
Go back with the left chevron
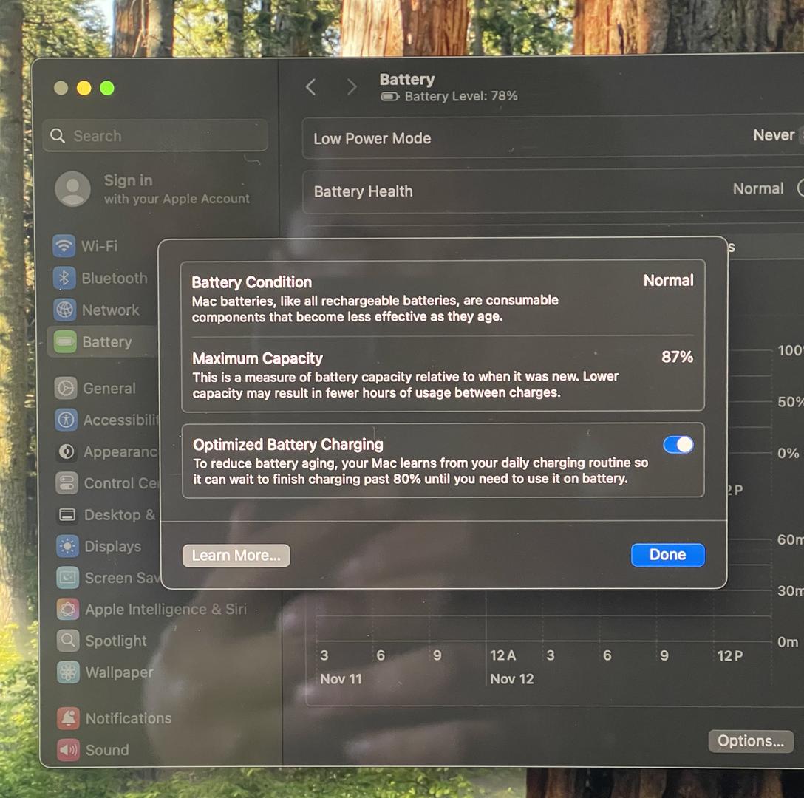click(310, 86)
